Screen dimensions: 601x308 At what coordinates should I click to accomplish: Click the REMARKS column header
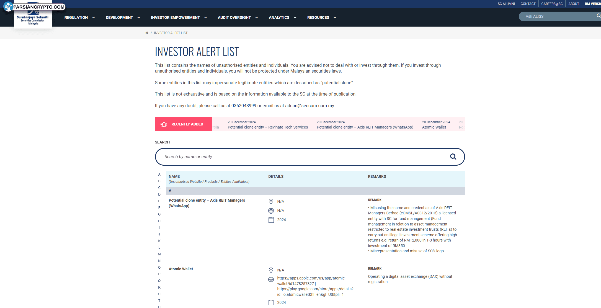tap(377, 176)
